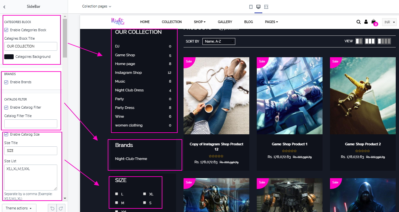Image resolution: width=399 pixels, height=212 pixels.
Task: Open Theme actions button
Action: (19, 208)
